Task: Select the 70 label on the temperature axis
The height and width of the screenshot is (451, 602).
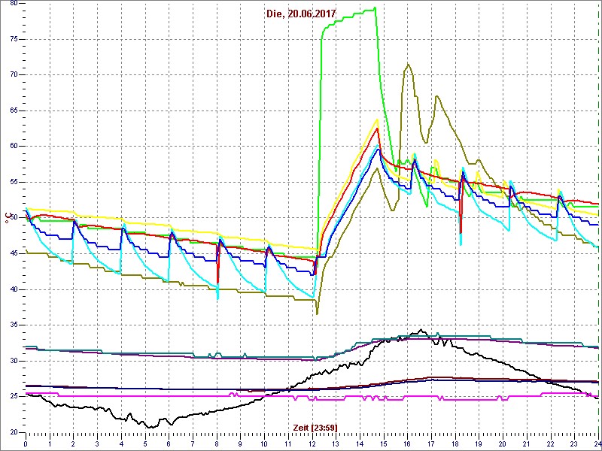Action: click(x=13, y=74)
